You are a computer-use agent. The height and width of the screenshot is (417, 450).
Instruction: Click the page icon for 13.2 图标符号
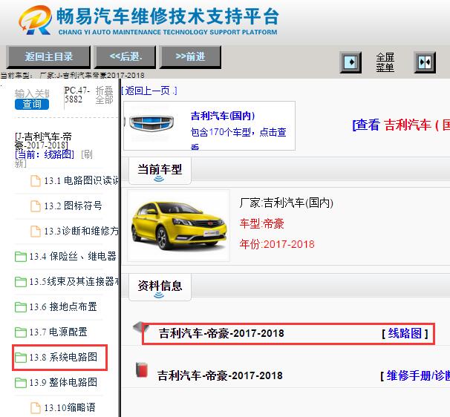tap(36, 206)
